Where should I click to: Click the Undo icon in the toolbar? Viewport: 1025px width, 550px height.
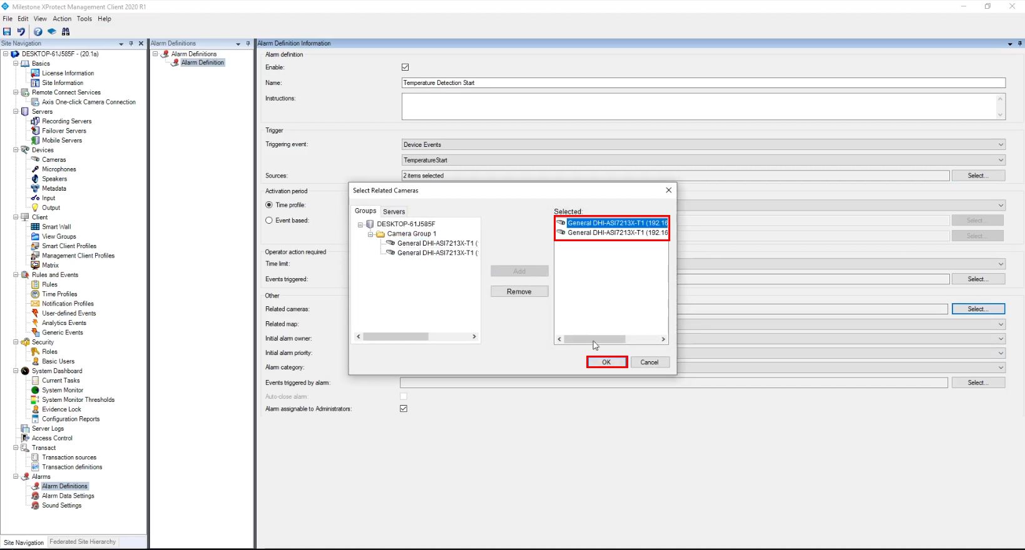pyautogui.click(x=21, y=31)
